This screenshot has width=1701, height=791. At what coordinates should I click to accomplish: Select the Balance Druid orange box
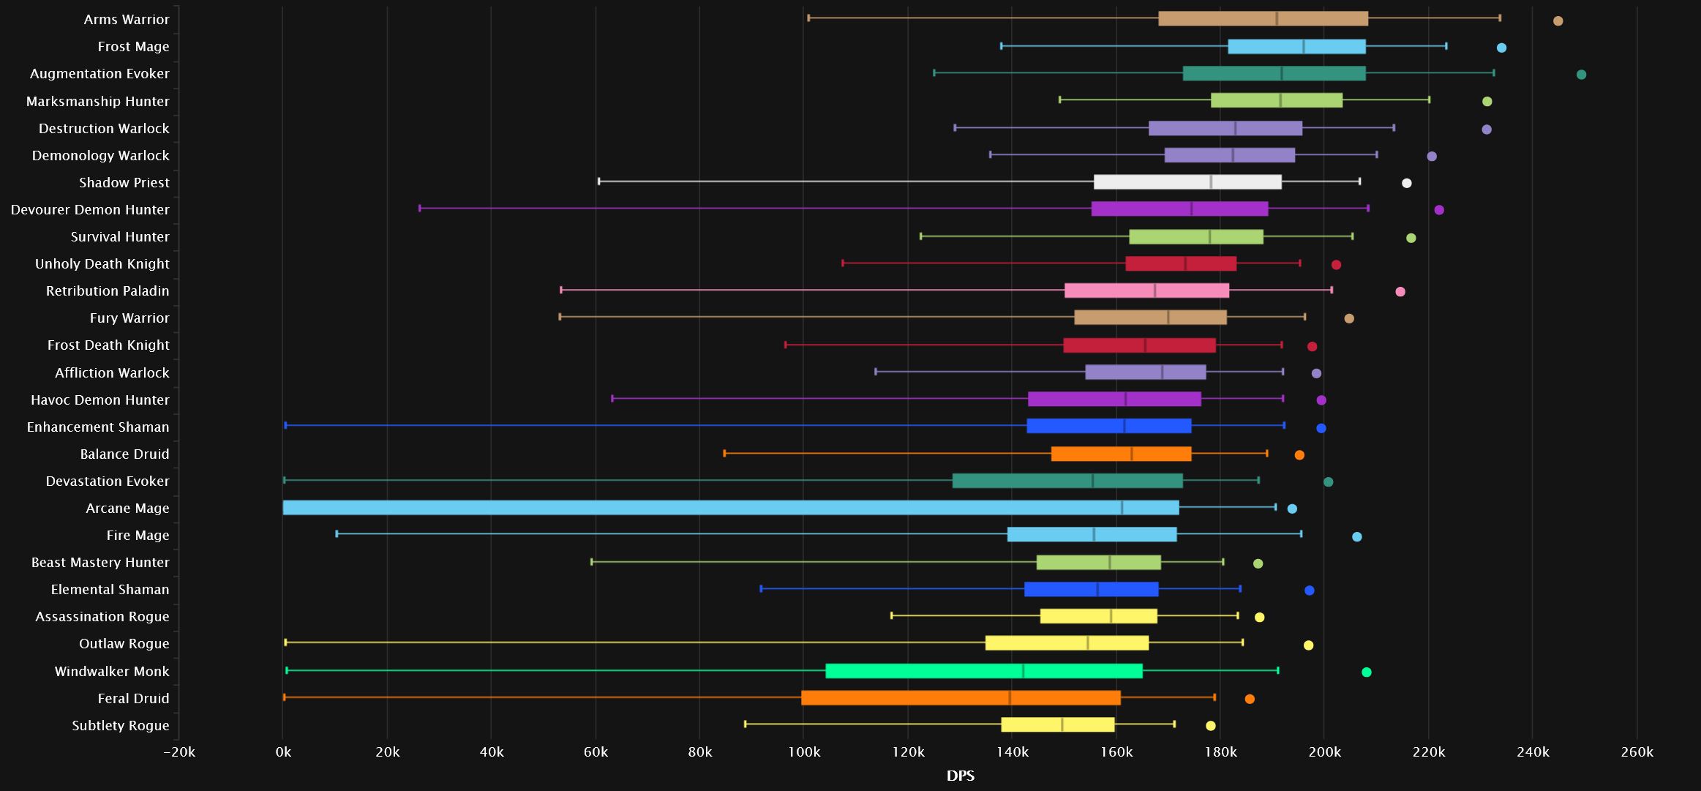pos(1121,454)
